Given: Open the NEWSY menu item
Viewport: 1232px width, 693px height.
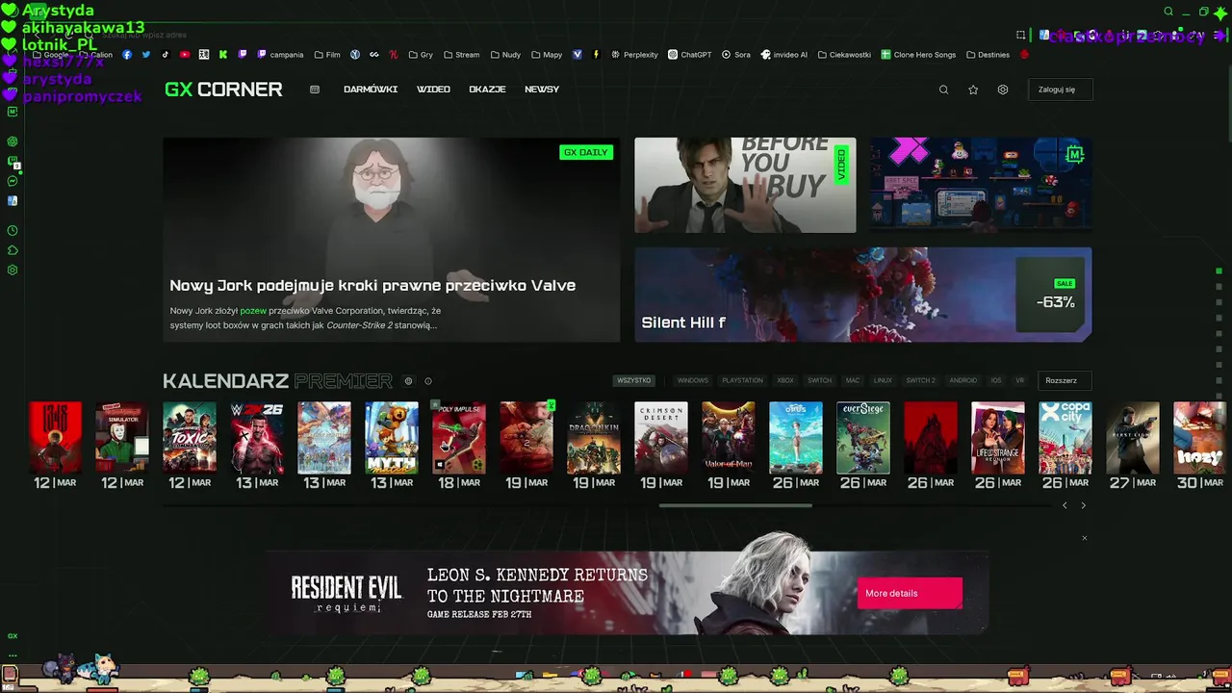Looking at the screenshot, I should (x=542, y=90).
